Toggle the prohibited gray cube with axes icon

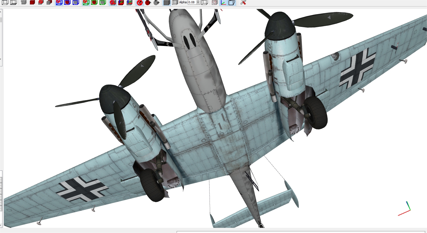[x=113, y=2]
